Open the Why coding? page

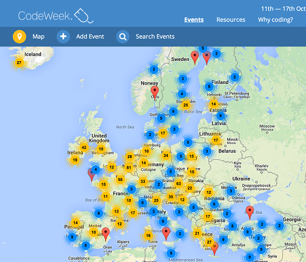[x=275, y=19]
